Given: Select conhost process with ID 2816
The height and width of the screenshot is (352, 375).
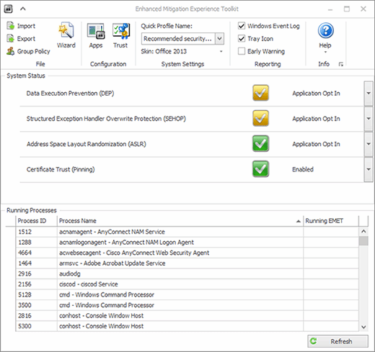Looking at the screenshot, I should pyautogui.click(x=187, y=315).
